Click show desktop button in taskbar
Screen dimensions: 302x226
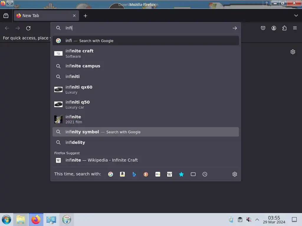point(294,220)
